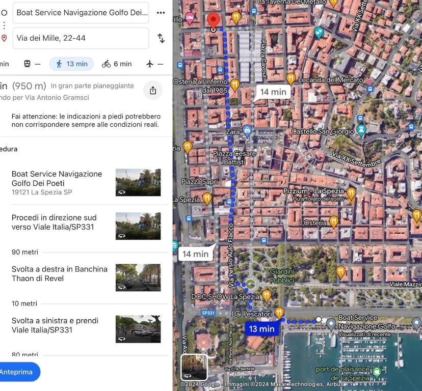Click the pink hotel marker near top left

tap(190, 18)
